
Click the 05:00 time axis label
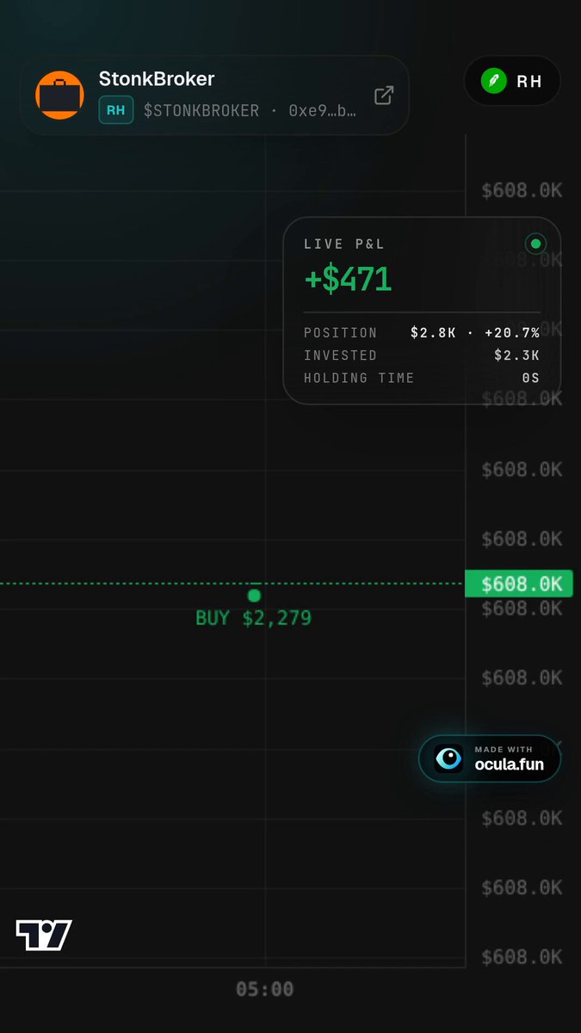265,989
